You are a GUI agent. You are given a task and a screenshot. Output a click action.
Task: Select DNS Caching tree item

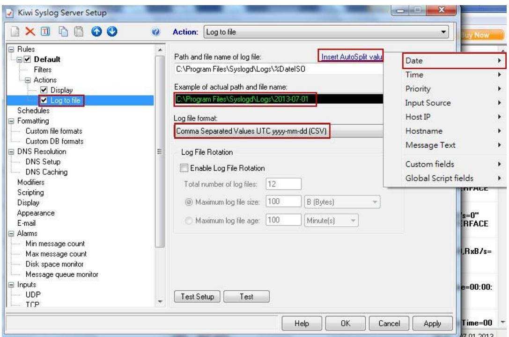click(46, 172)
